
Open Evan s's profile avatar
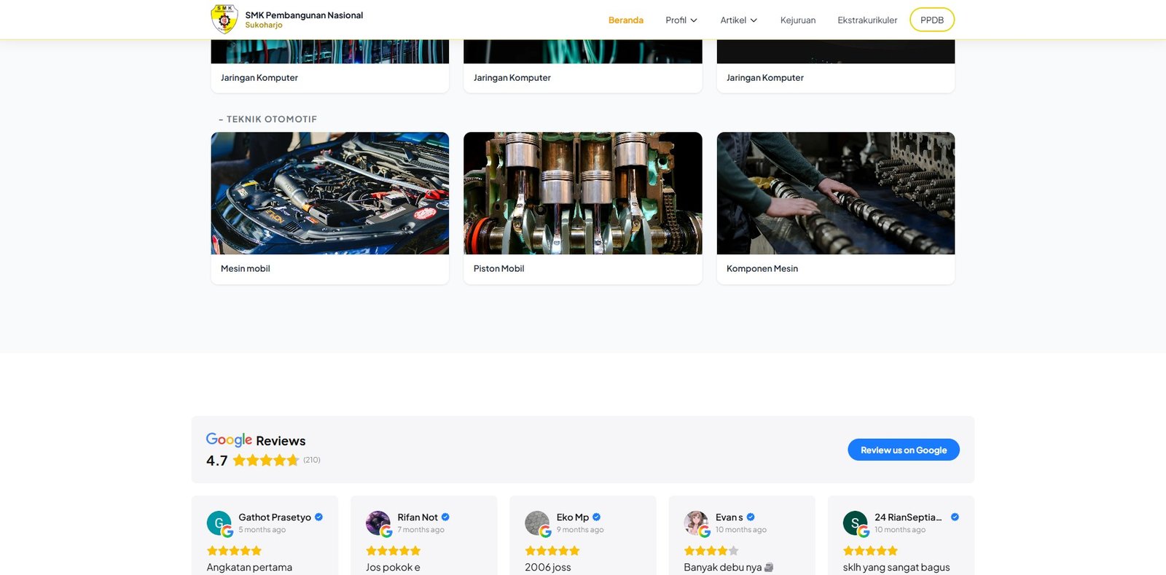(x=696, y=523)
